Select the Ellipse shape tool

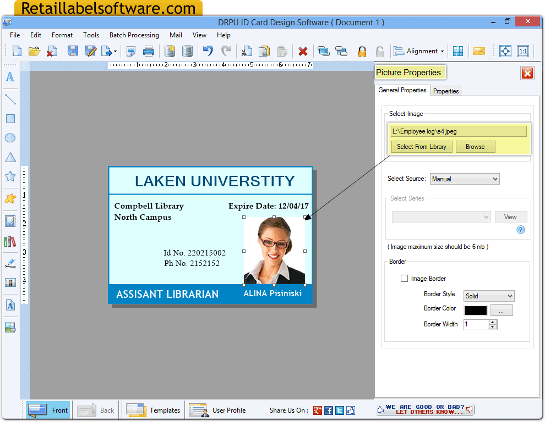tap(10, 138)
